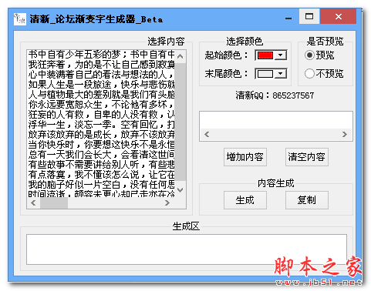
Task: Click the white 末尾颜色 swatch
Action: click(265, 74)
